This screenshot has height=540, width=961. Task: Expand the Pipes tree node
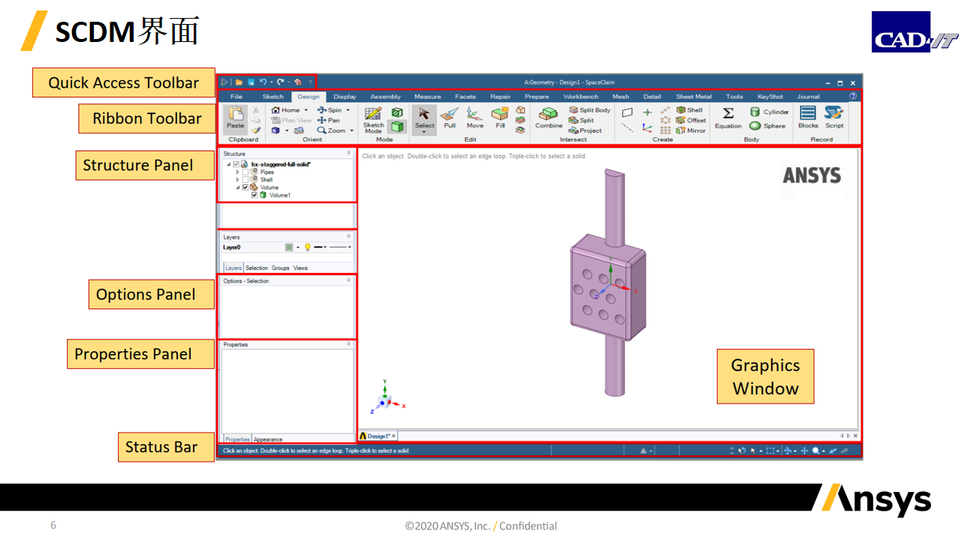(x=237, y=172)
